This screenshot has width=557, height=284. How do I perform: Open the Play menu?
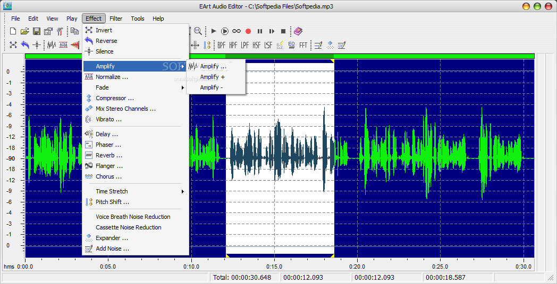tap(72, 19)
